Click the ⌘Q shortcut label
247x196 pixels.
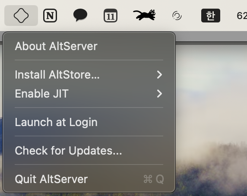154,179
